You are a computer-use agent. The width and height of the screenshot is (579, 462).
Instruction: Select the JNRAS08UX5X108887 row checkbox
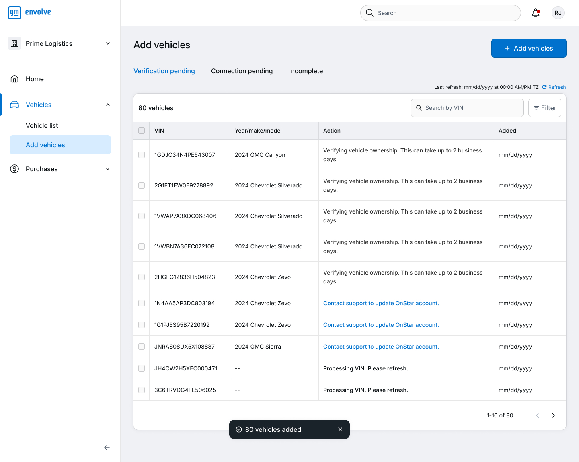[x=142, y=347]
